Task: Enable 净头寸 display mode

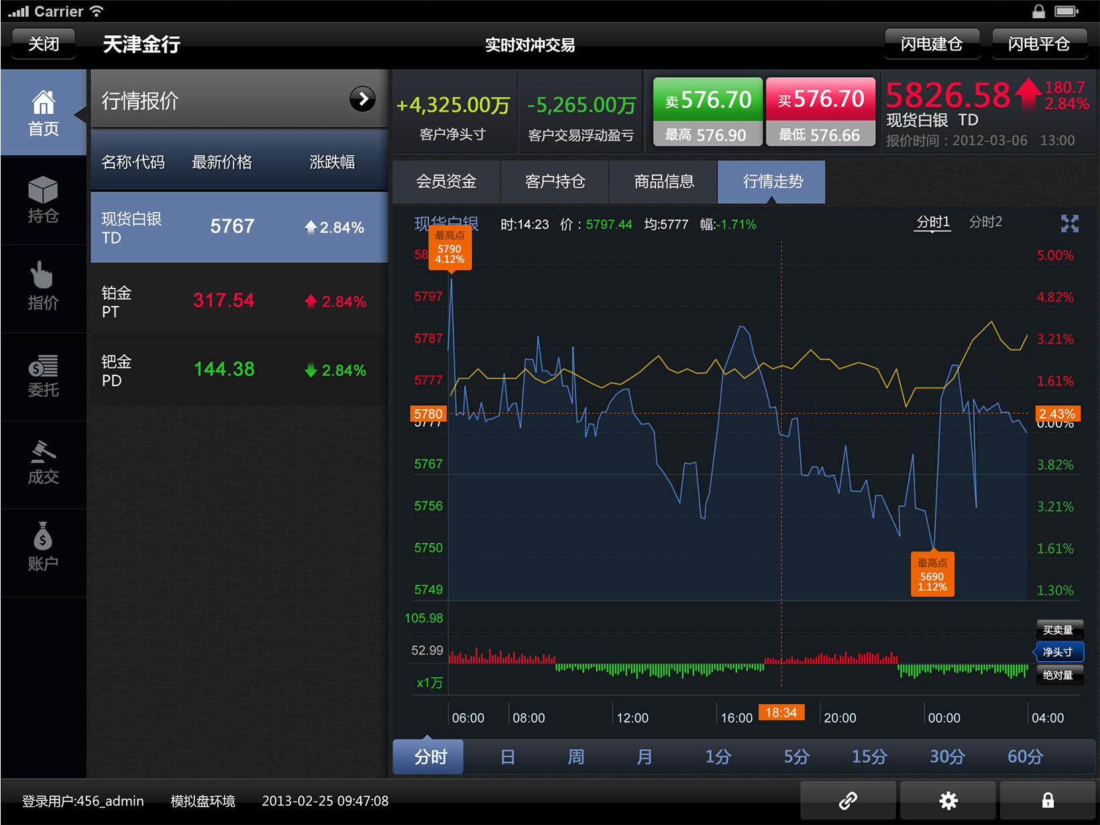Action: click(1058, 651)
